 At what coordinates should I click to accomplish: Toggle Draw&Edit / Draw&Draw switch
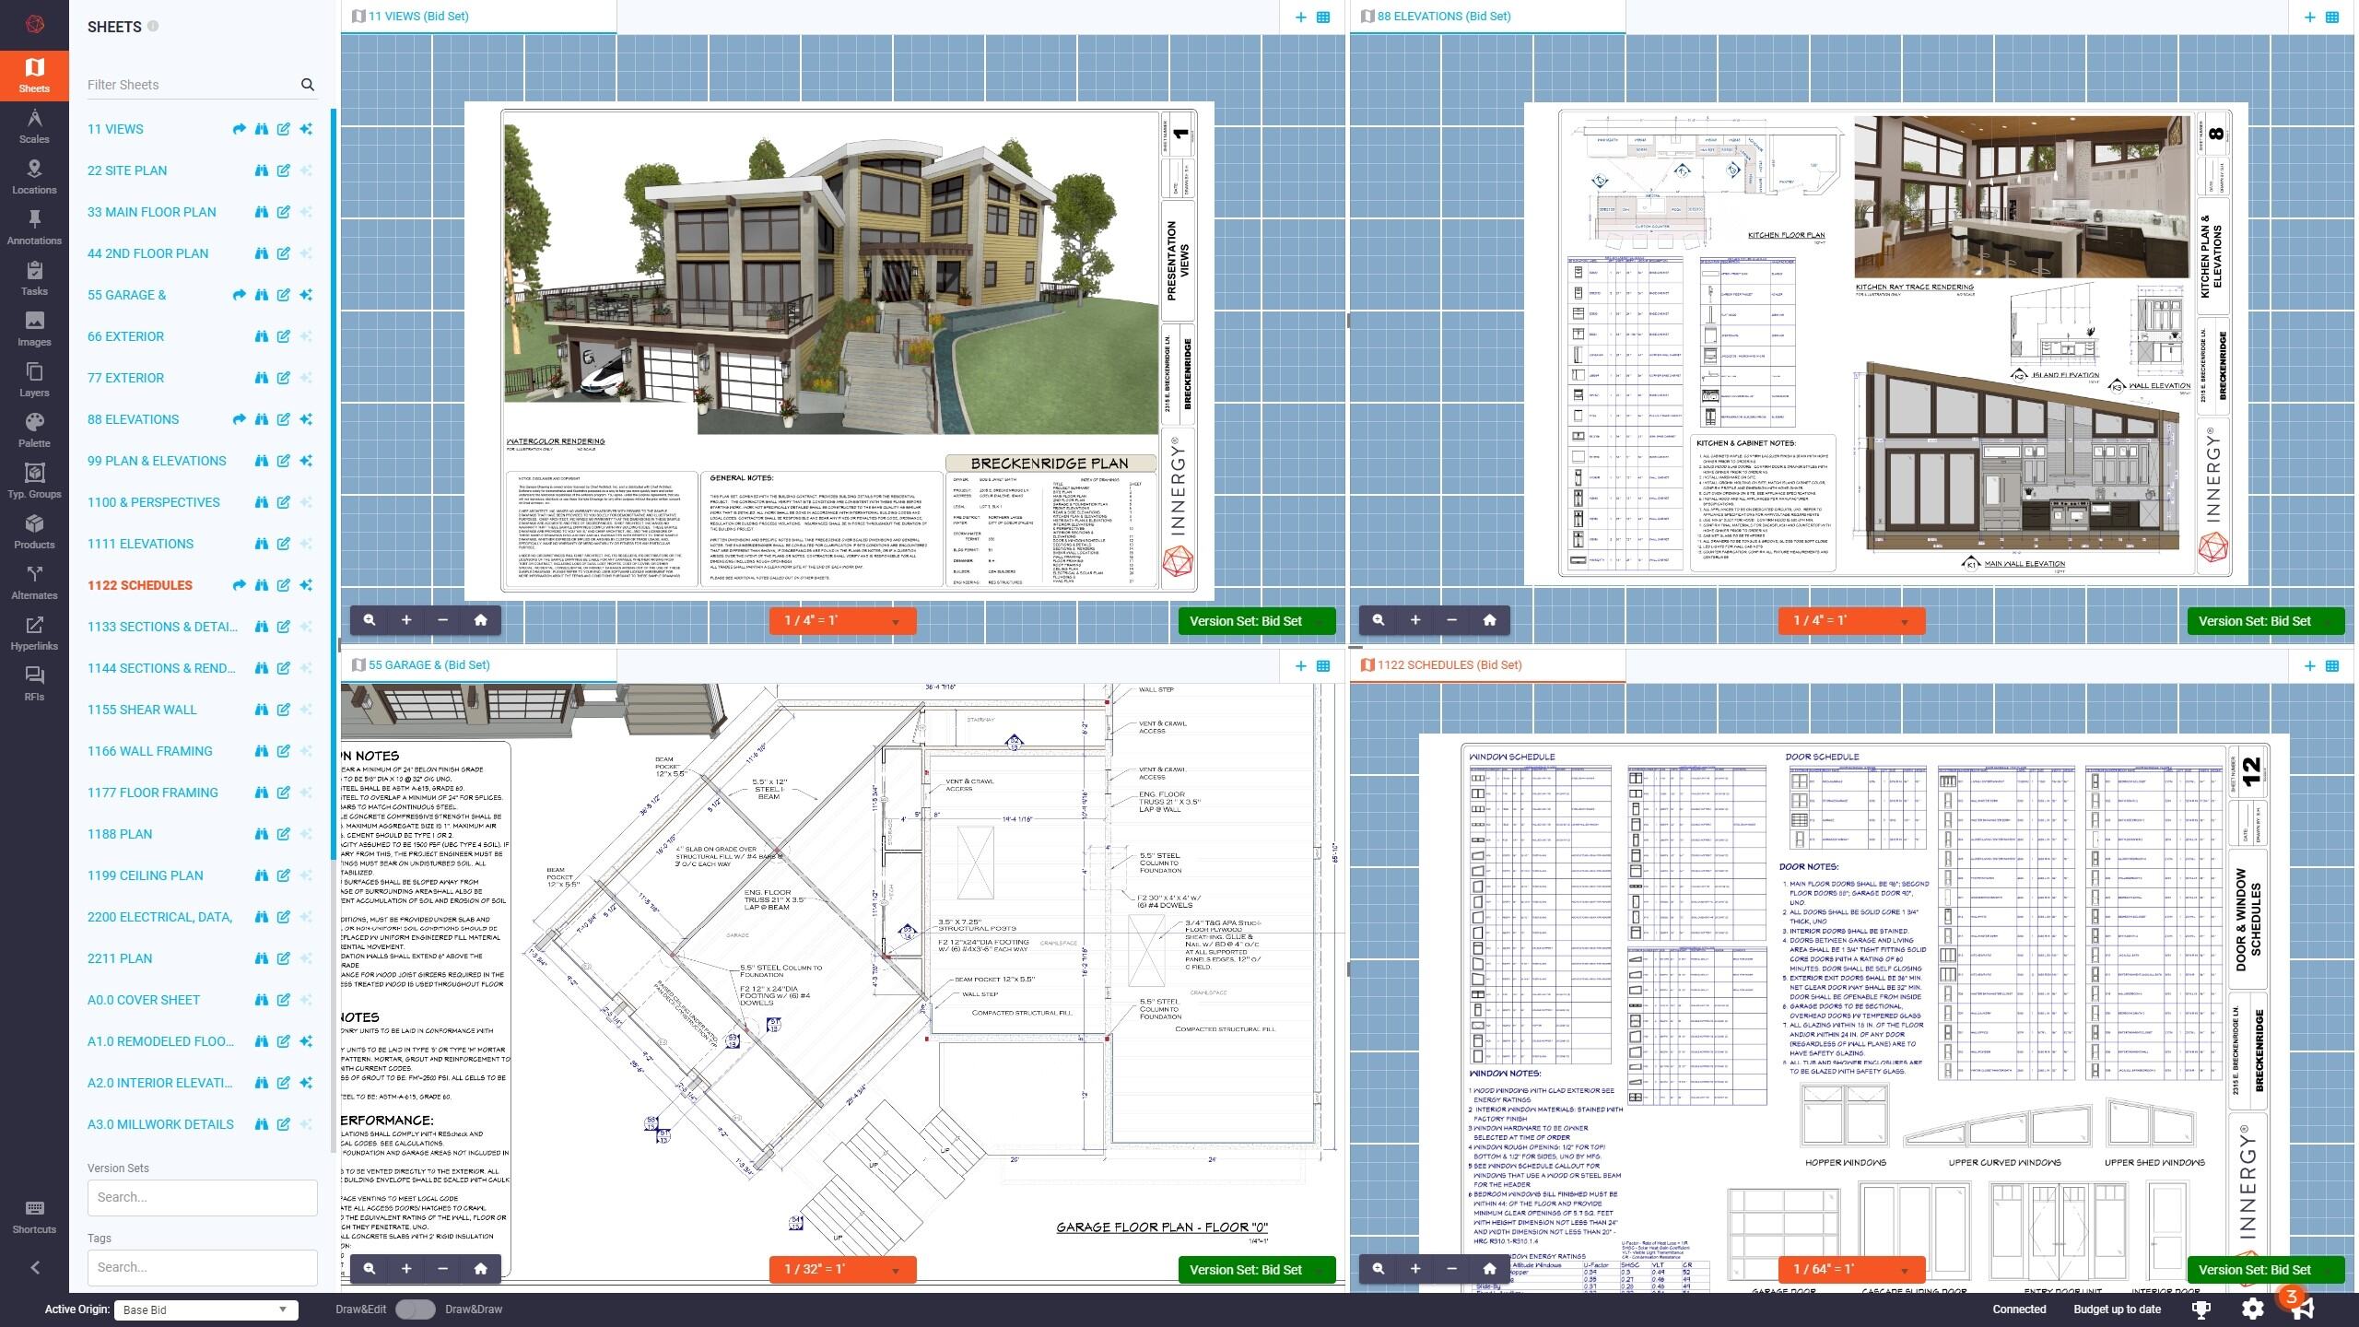click(x=415, y=1309)
